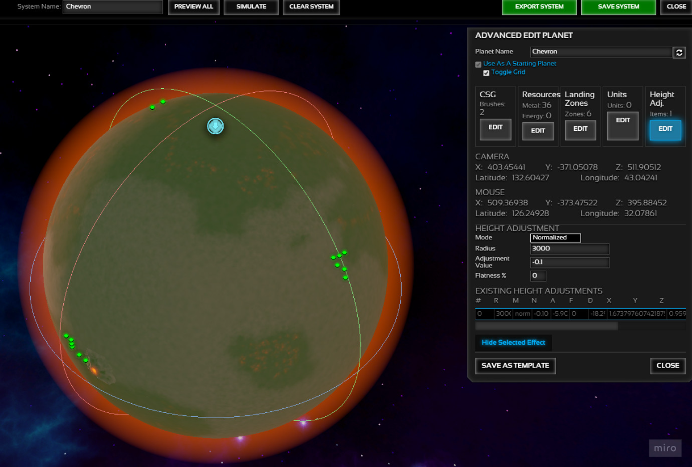Edit Landing Zones
The height and width of the screenshot is (467, 692).
click(580, 129)
